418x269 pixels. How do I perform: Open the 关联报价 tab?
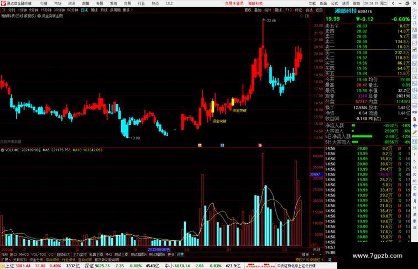pos(20,260)
